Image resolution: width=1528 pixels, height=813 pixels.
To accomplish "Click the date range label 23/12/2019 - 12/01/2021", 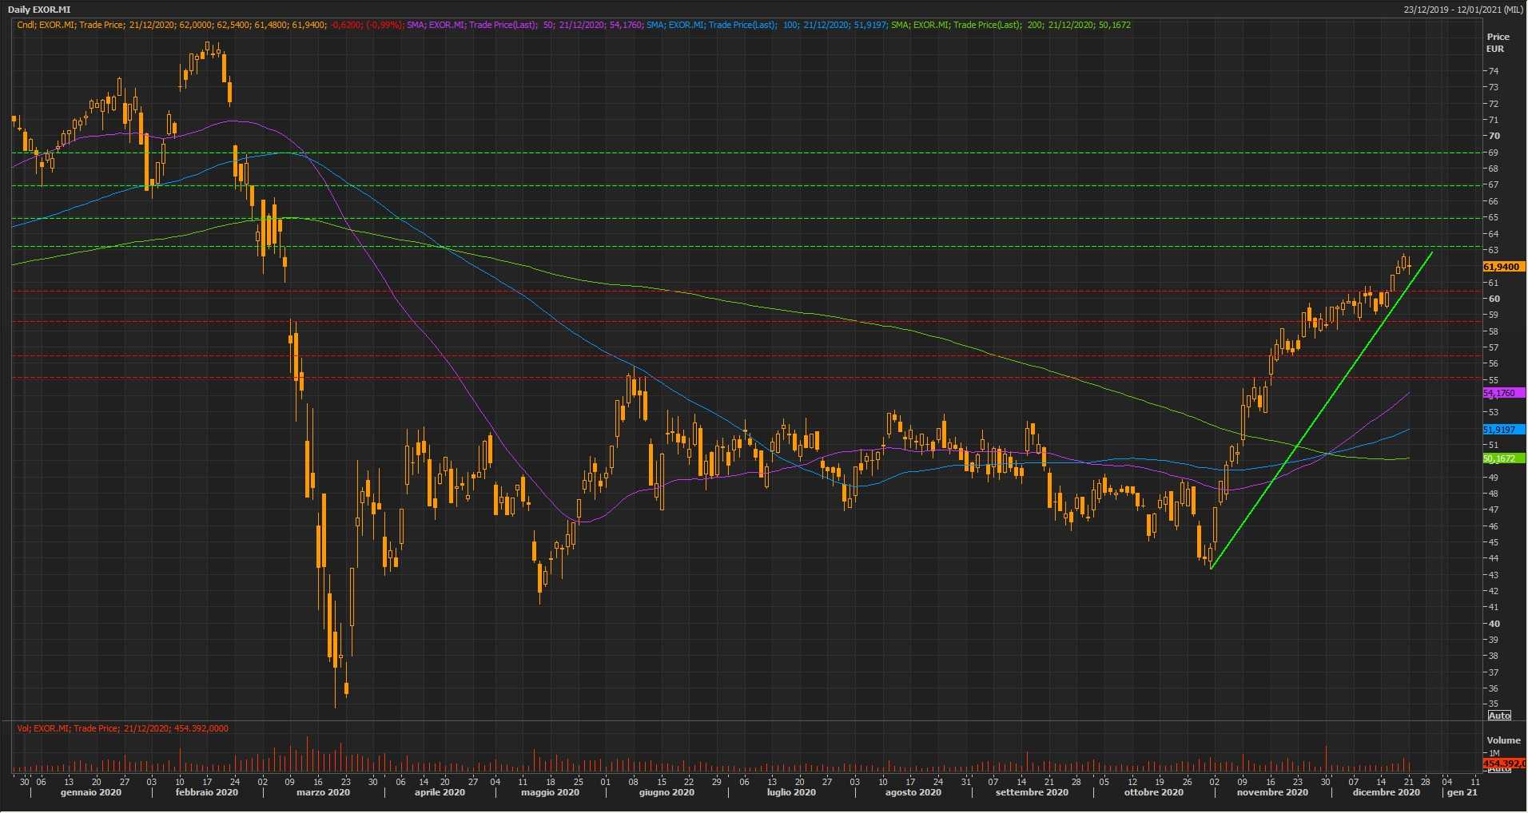I will 1462,10.
